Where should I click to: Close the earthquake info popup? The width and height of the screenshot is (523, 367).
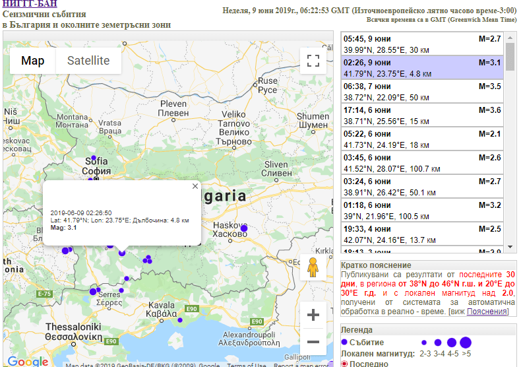pos(195,186)
